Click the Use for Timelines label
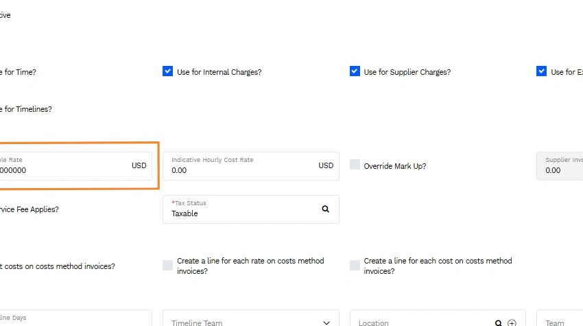The image size is (583, 326). [x=26, y=109]
